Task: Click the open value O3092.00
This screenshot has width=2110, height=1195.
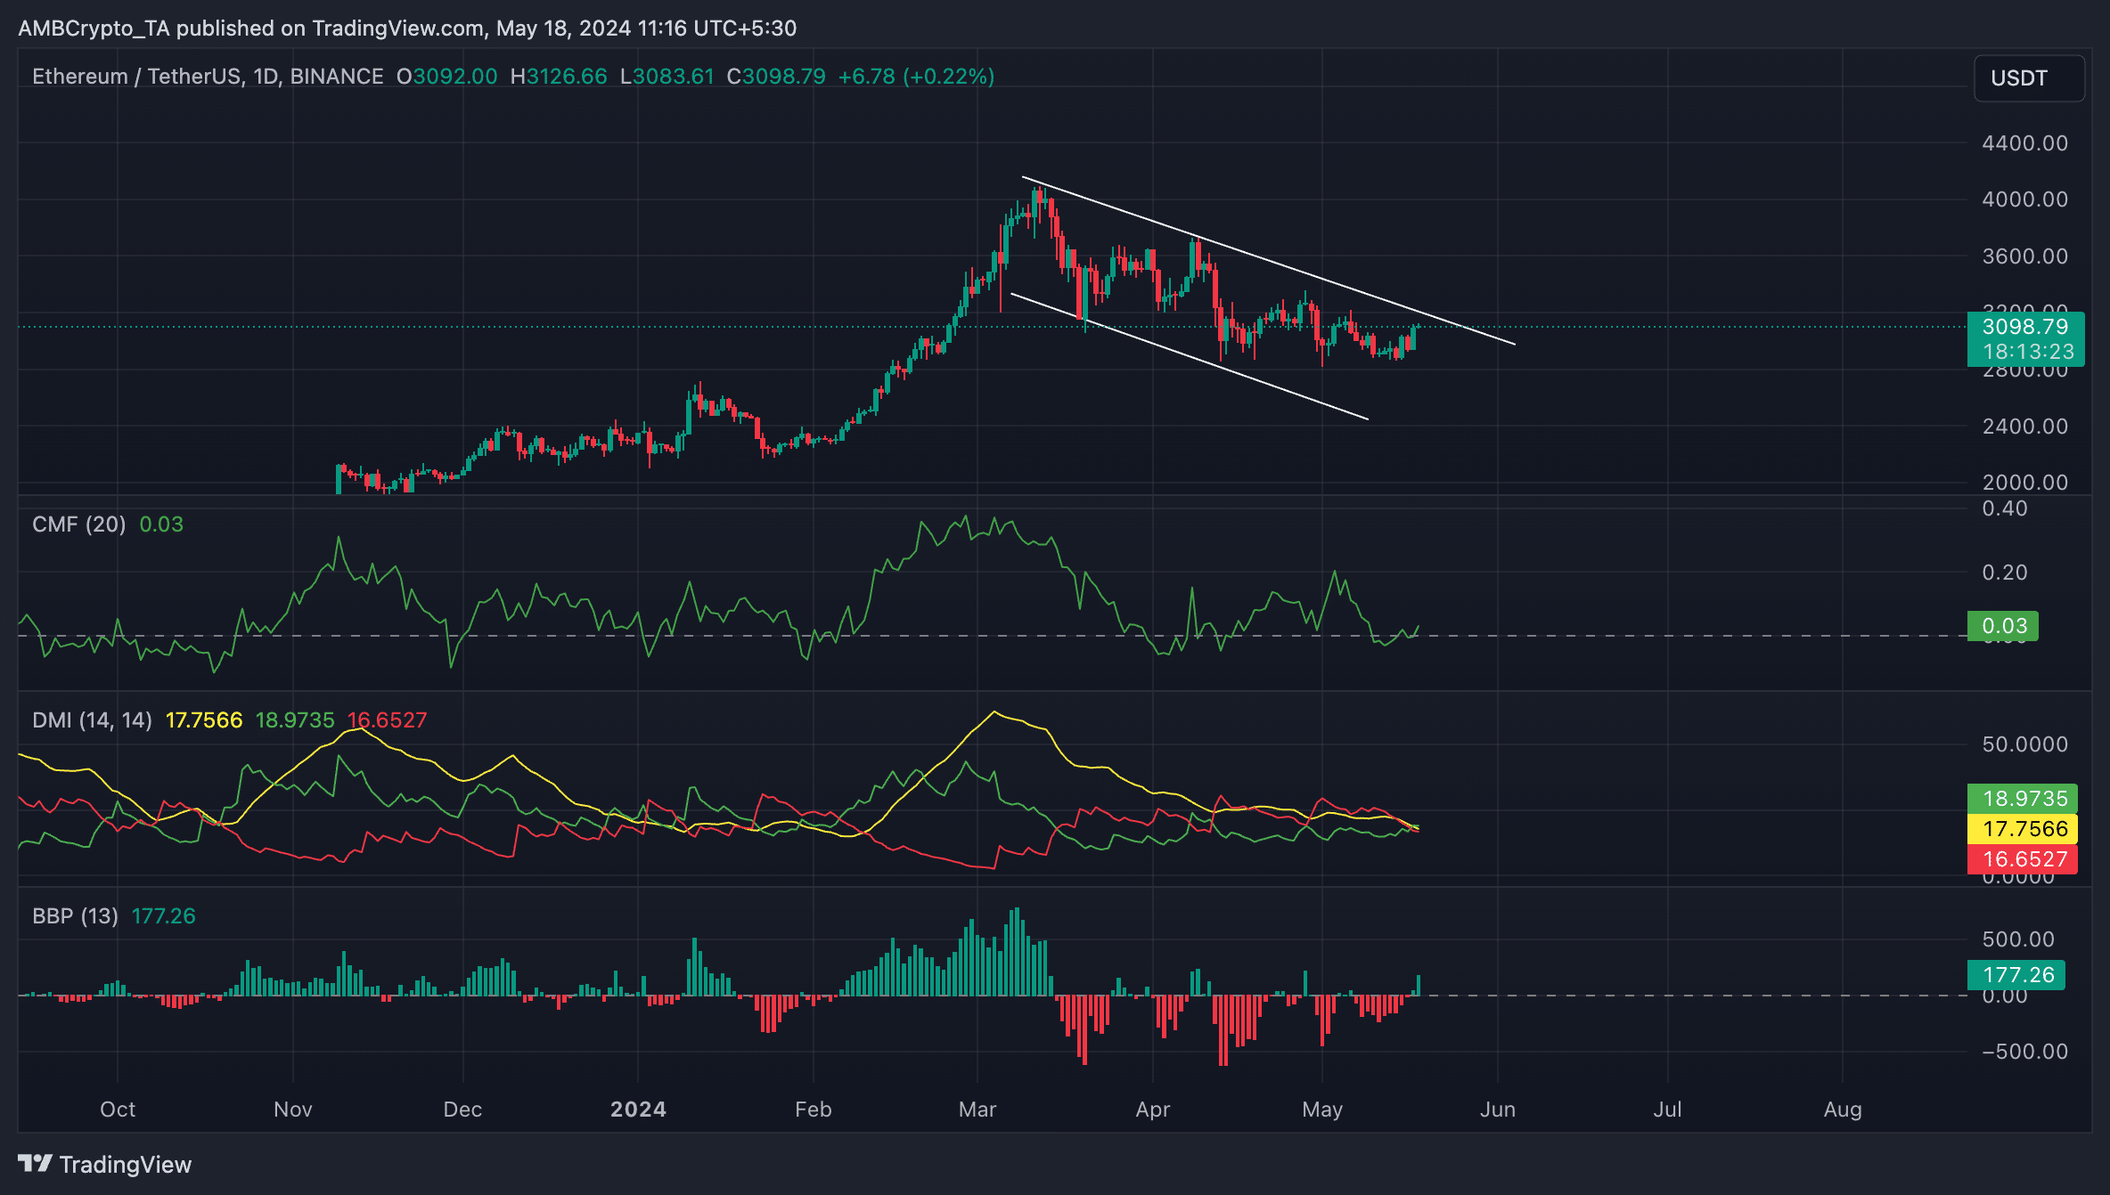Action: pos(447,77)
